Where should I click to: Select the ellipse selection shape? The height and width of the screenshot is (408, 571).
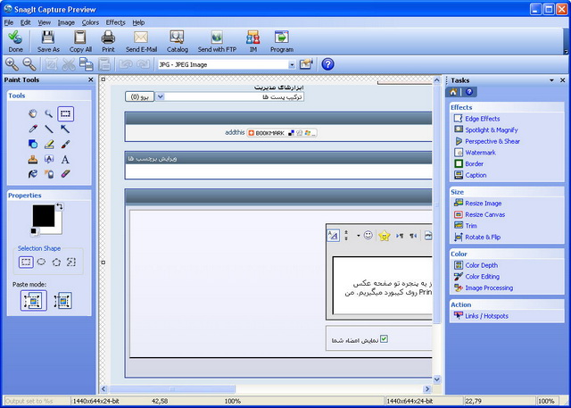click(x=42, y=262)
